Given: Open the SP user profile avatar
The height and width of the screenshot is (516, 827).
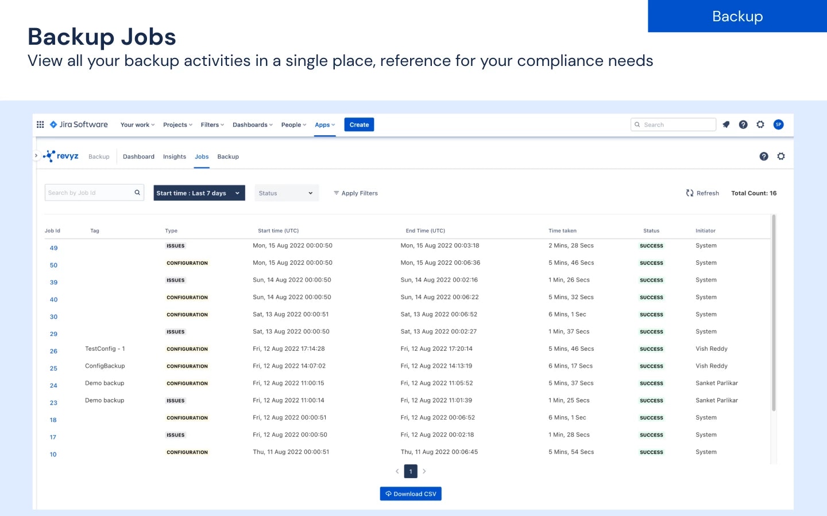Looking at the screenshot, I should tap(779, 124).
